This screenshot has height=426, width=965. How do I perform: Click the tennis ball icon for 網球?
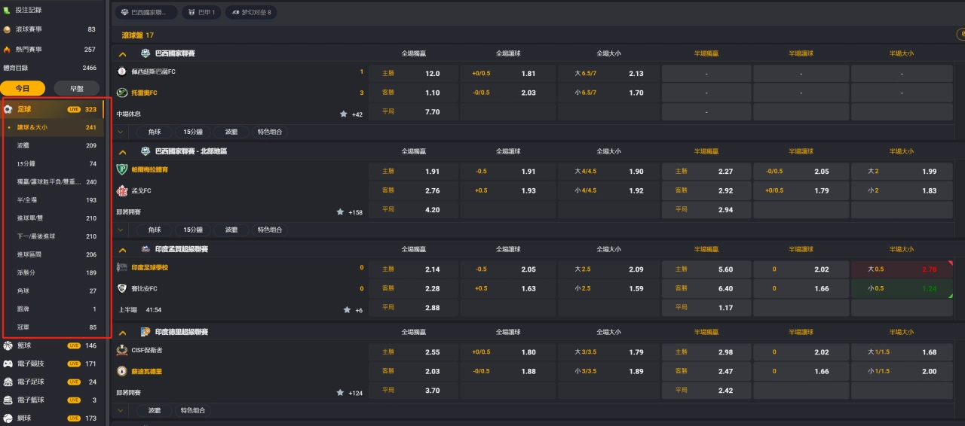pyautogui.click(x=8, y=418)
